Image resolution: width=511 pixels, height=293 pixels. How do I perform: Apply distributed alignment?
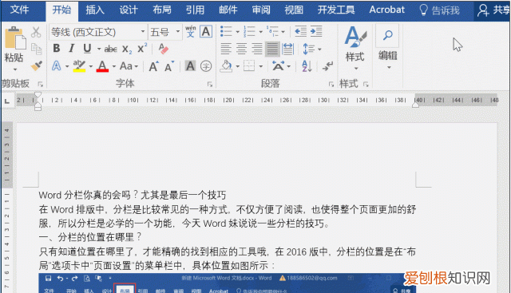pos(288,49)
